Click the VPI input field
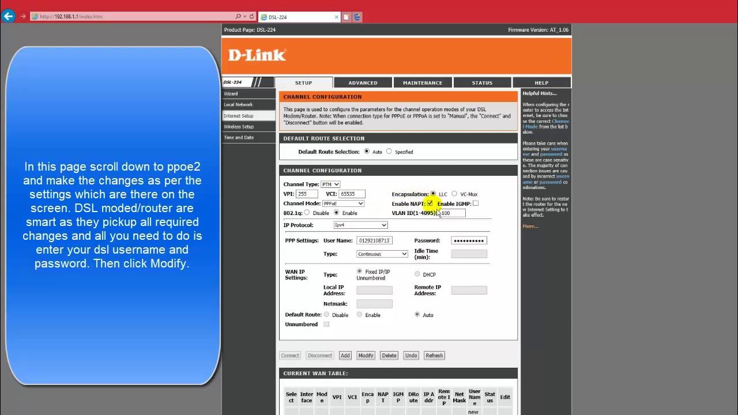This screenshot has width=738, height=415. [307, 194]
